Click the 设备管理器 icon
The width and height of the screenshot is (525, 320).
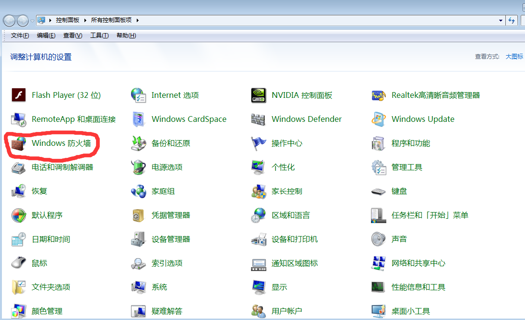tap(138, 239)
